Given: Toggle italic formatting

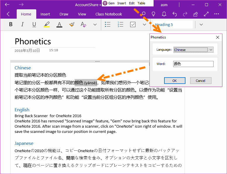Looking at the screenshot, I should 23,24.
